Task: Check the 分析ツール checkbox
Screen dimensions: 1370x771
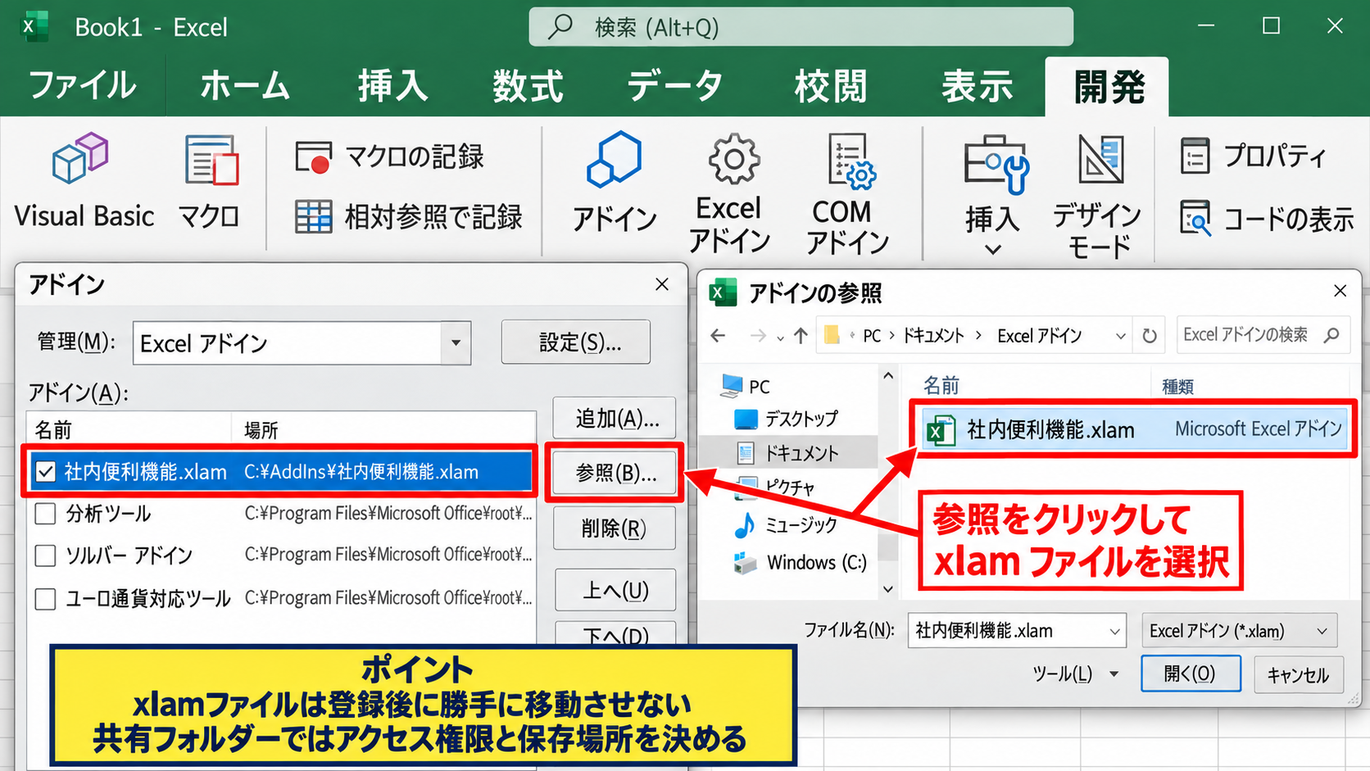Action: coord(46,514)
